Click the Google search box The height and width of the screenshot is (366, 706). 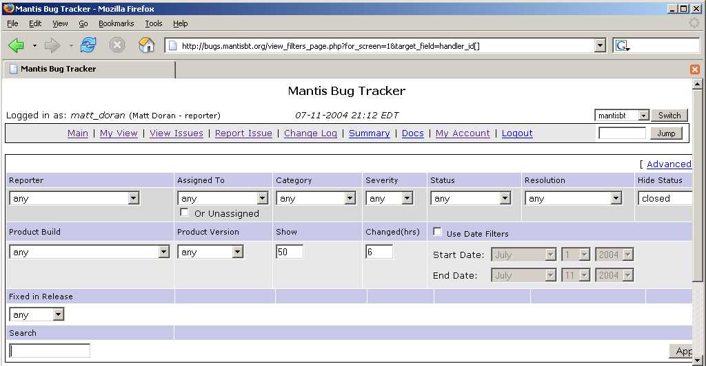click(x=665, y=46)
